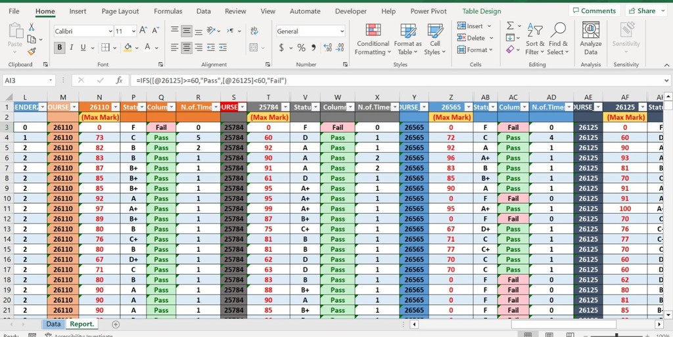The width and height of the screenshot is (673, 337).
Task: Open Conditional Formatting menu
Action: [373, 39]
